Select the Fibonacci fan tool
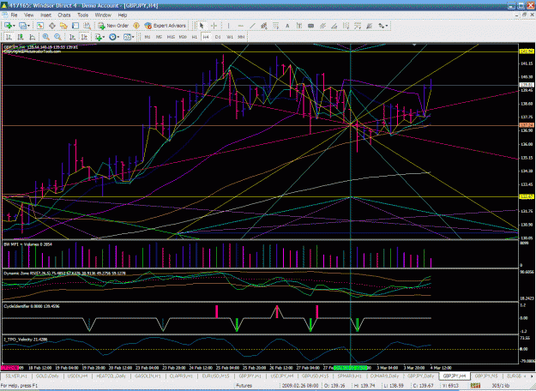The image size is (536, 391). (369, 26)
